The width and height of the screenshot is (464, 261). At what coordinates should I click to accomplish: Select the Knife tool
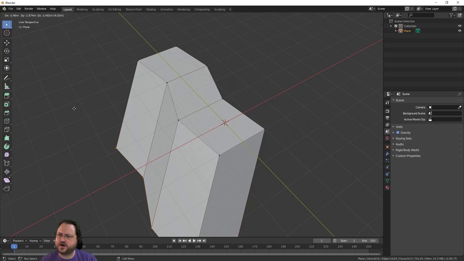click(7, 129)
